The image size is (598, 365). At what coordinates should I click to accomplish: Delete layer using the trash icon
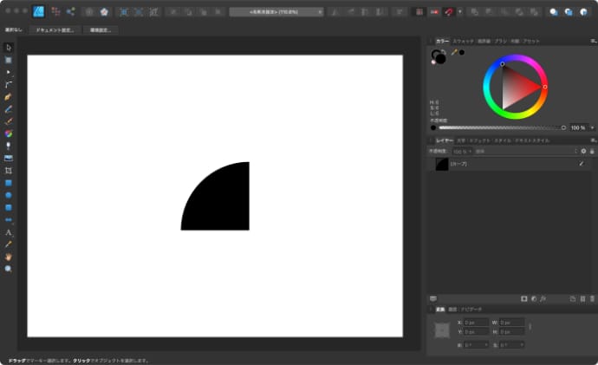592,298
